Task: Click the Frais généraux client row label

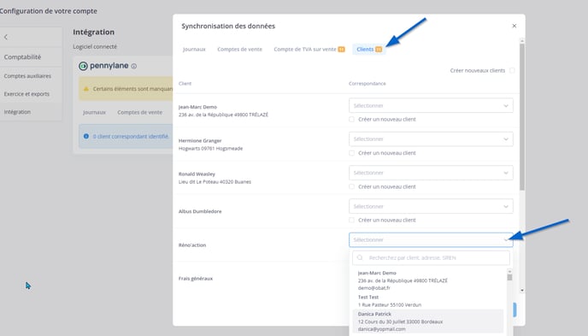Action: tap(196, 278)
